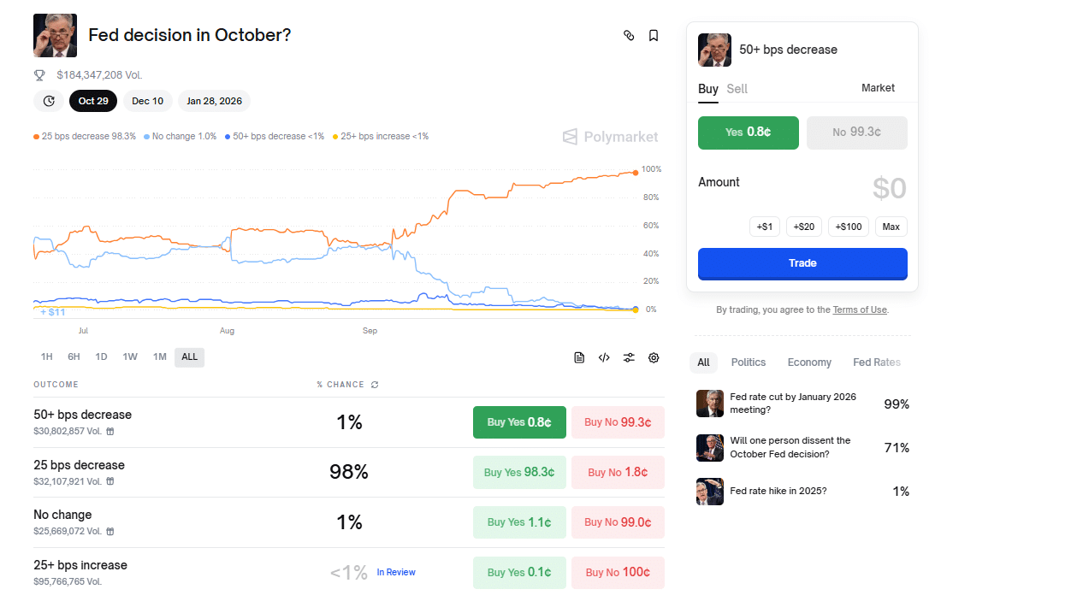This screenshot has width=1089, height=607.
Task: Add $100 using the +$100 chip
Action: pos(848,227)
